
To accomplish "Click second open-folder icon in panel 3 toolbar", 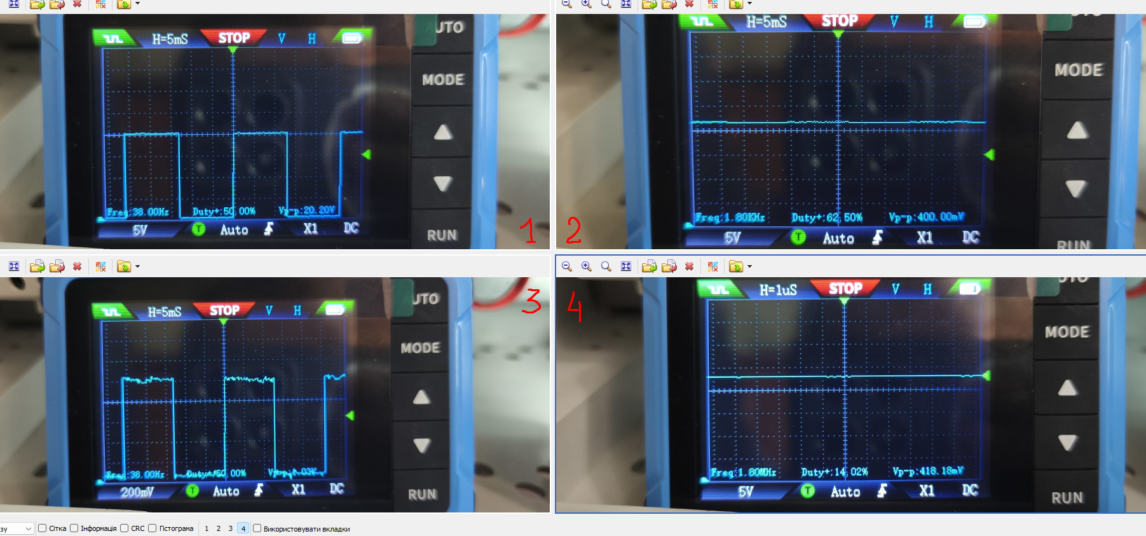I will tap(57, 266).
